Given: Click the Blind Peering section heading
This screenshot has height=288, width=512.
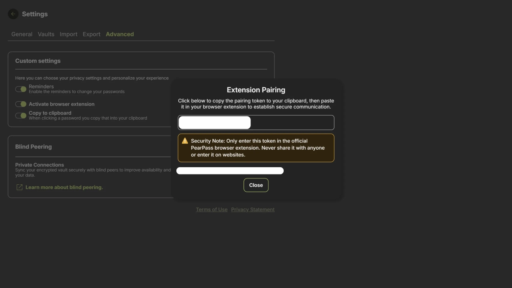Looking at the screenshot, I should point(34,147).
